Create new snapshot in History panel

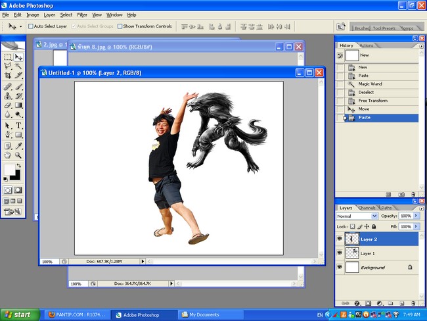401,194
